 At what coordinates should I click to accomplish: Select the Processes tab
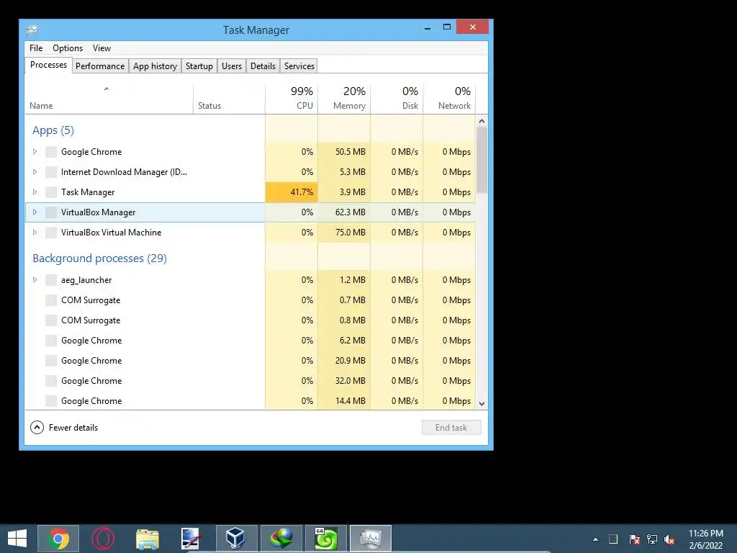point(48,65)
